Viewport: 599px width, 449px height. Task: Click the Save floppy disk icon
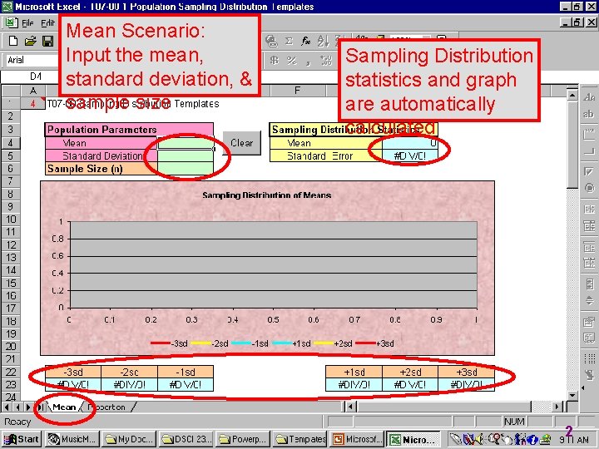click(x=47, y=41)
